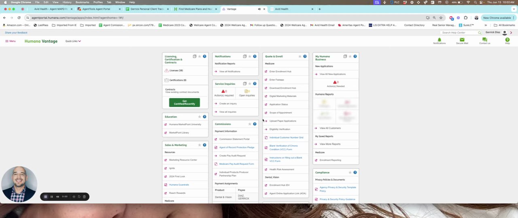This screenshot has height=218, width=518.
Task: Click the Help Center search magnifier icon
Action: pyautogui.click(x=480, y=33)
